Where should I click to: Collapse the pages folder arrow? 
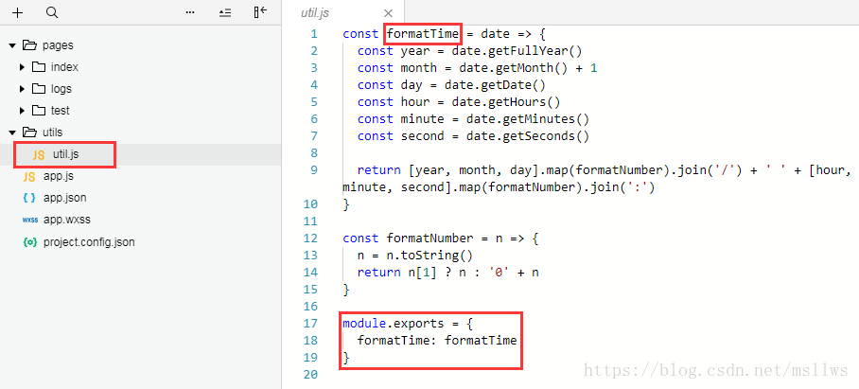[x=11, y=45]
